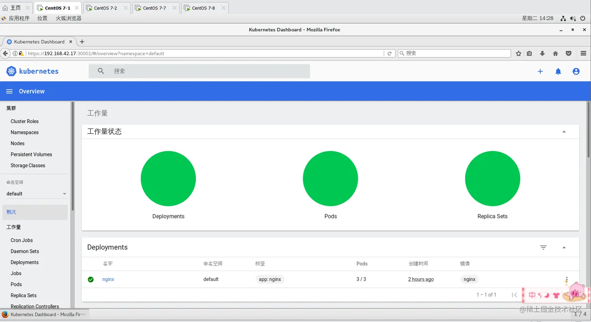591x322 pixels.
Task: Collapse the Deployments card
Action: pos(564,247)
